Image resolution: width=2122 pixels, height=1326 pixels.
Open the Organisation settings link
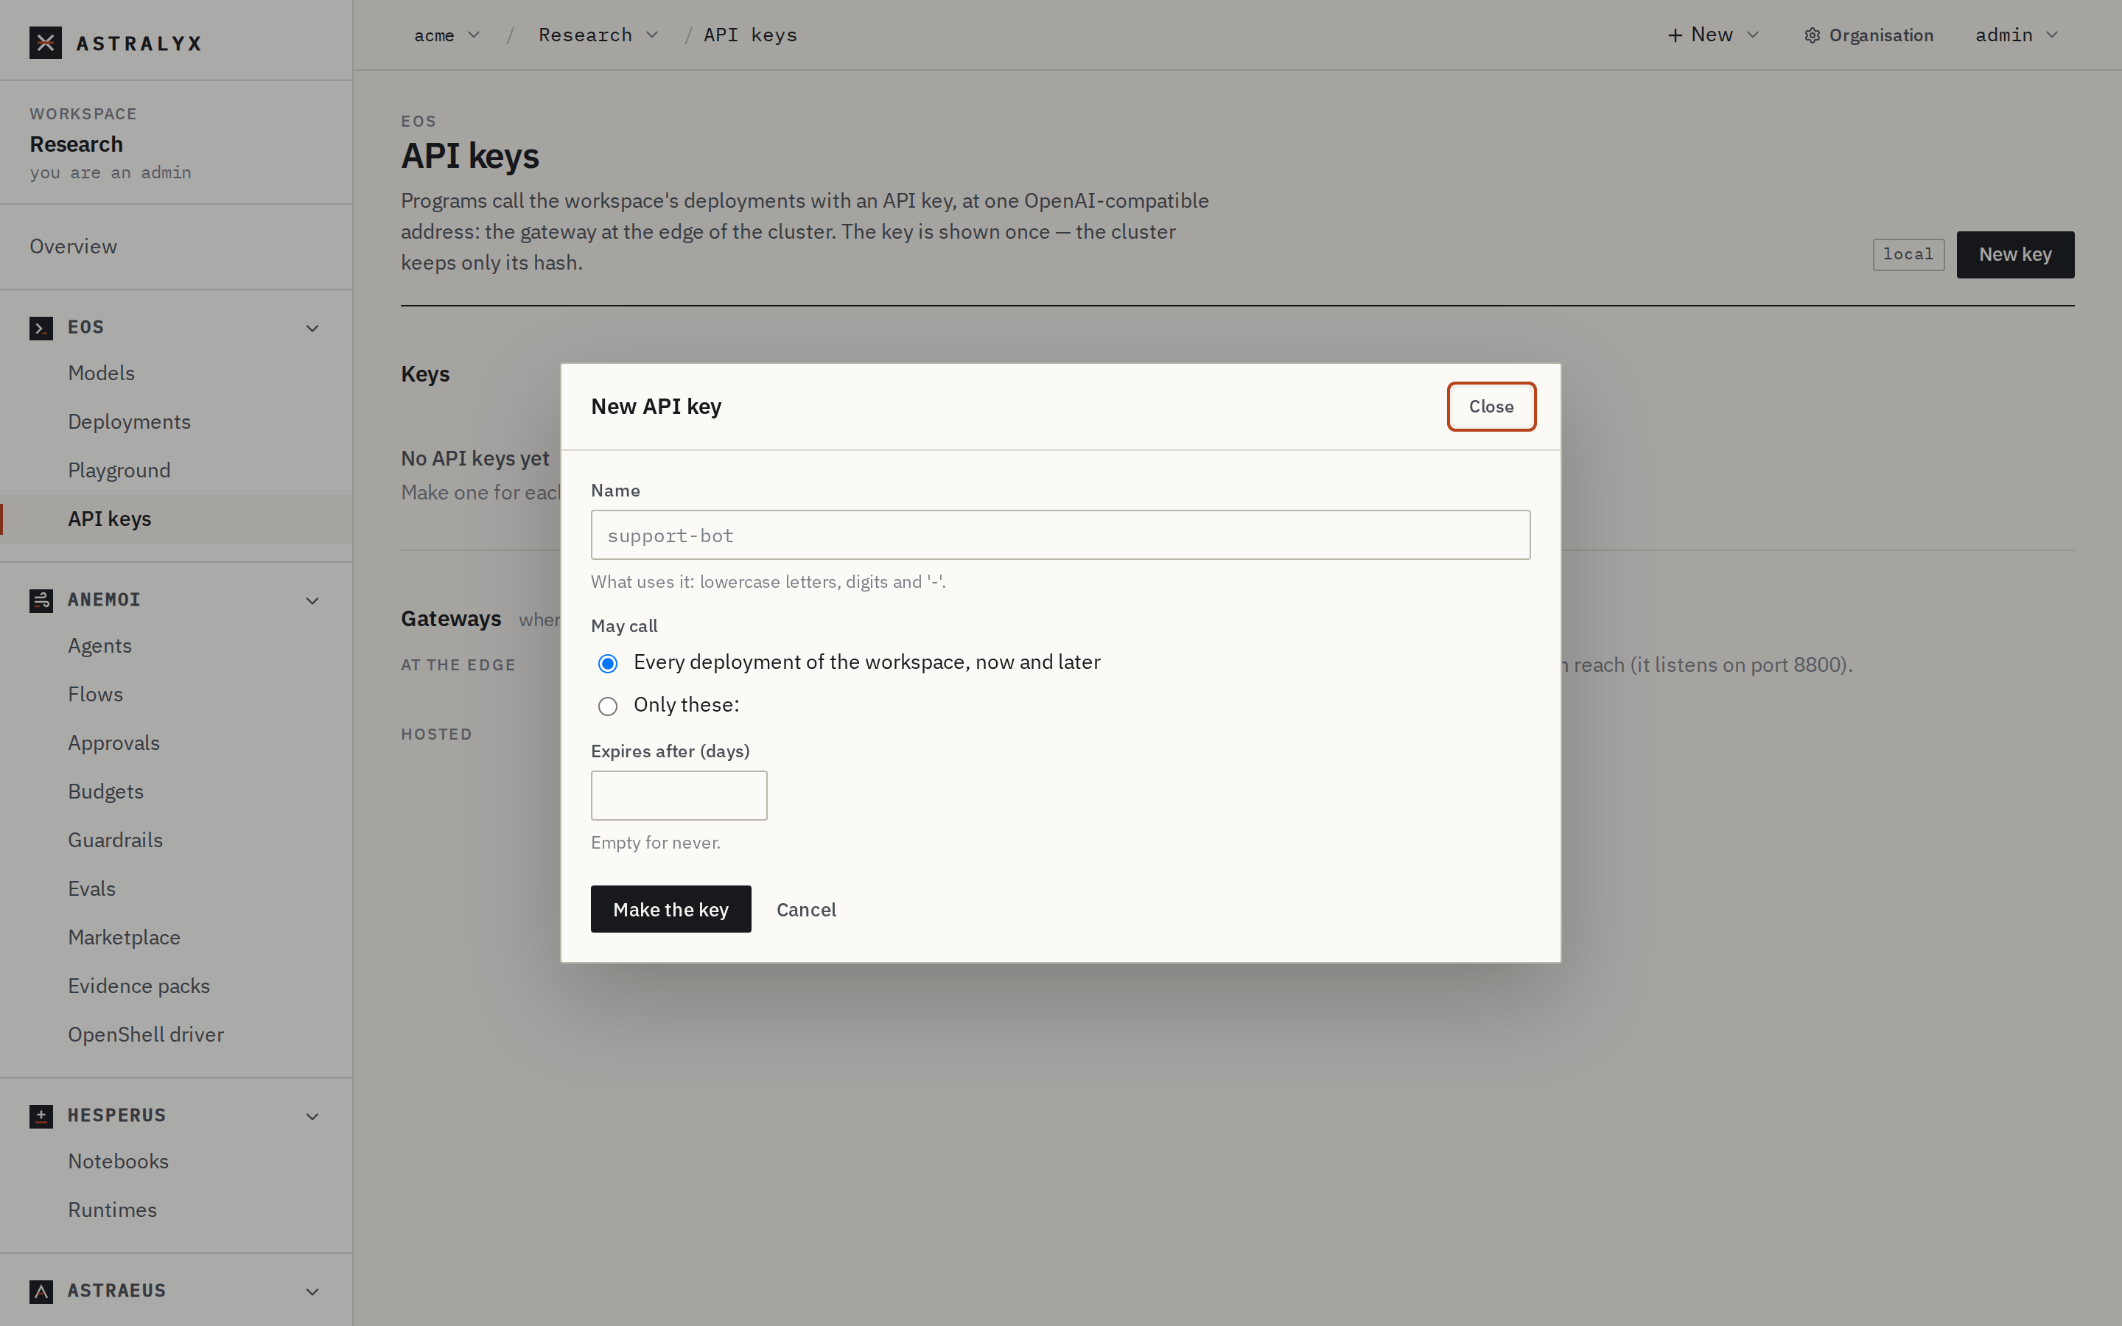click(x=1869, y=35)
